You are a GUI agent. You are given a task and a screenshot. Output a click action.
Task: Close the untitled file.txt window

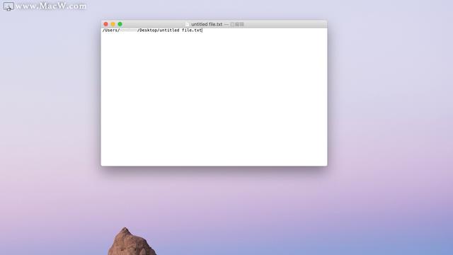pos(105,24)
